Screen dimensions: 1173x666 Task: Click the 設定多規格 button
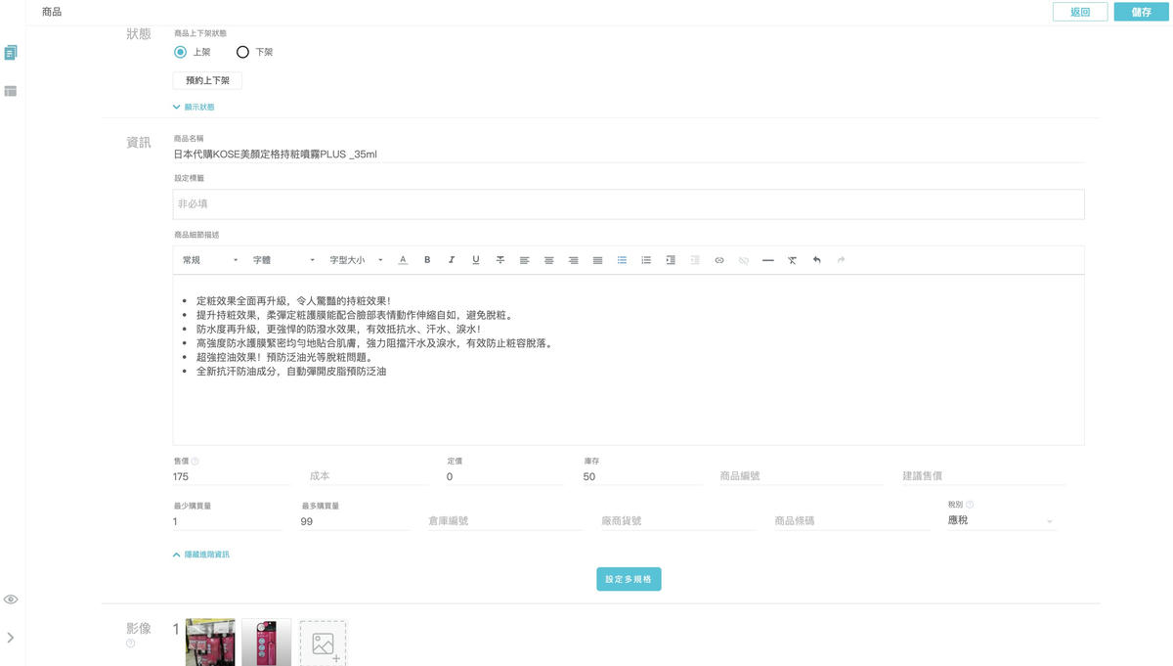tap(629, 579)
